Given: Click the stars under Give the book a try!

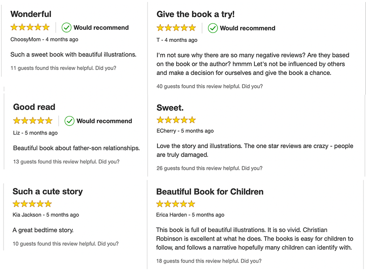Looking at the screenshot, I should [176, 28].
